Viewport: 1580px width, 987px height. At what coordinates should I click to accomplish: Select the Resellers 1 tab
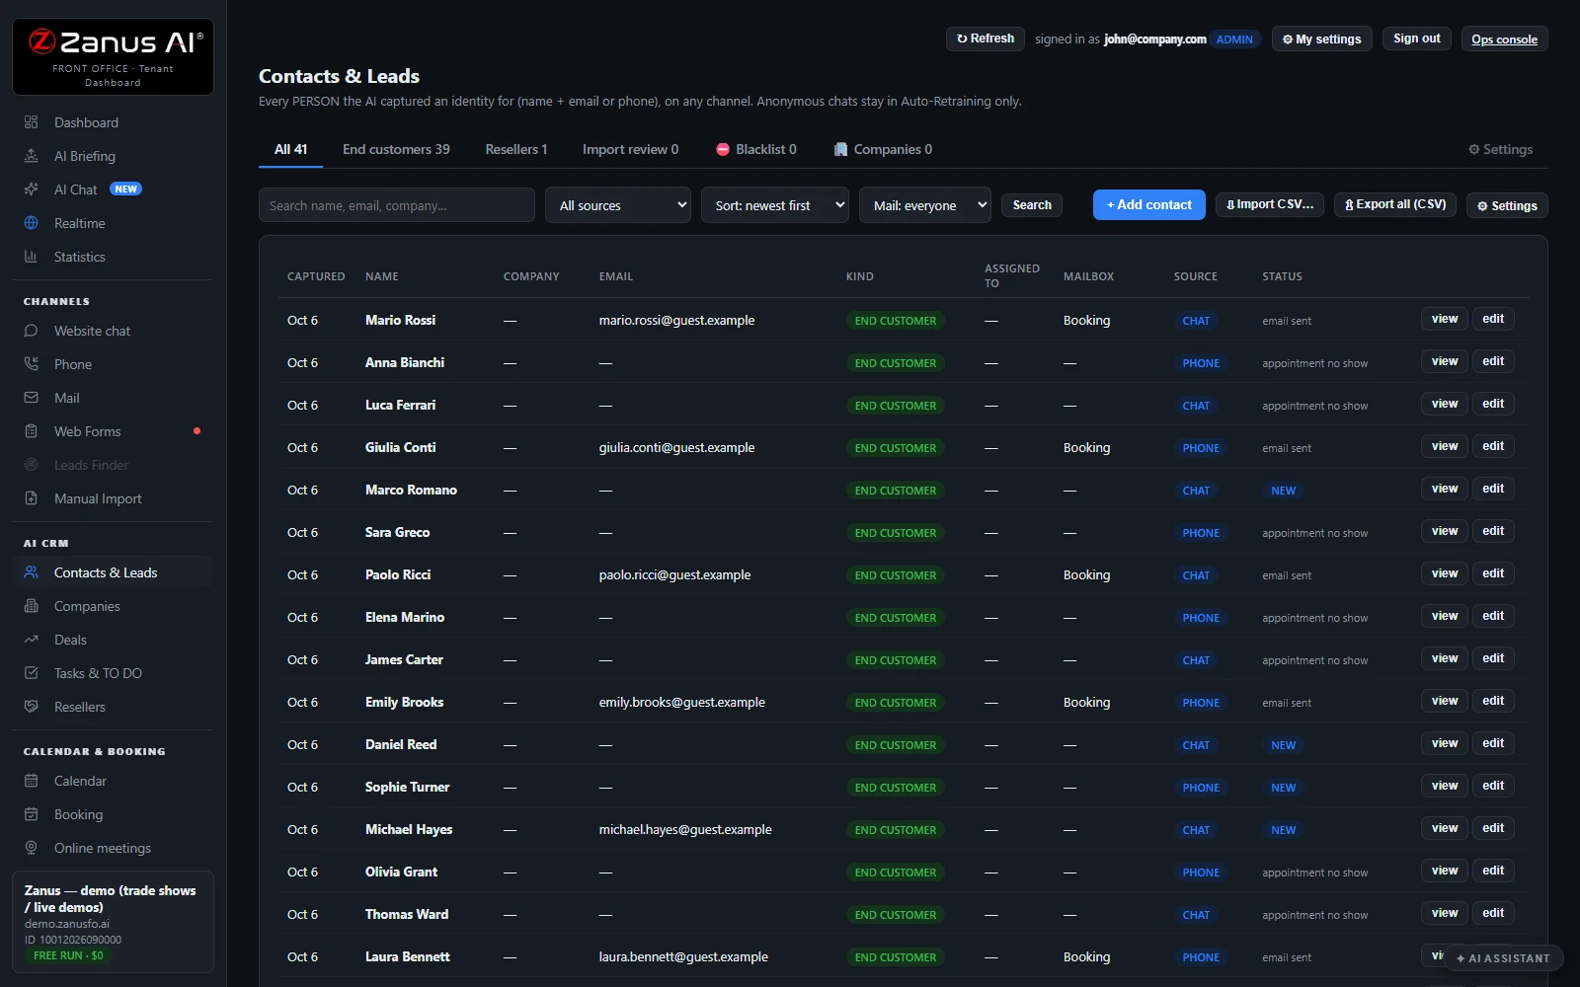click(515, 149)
